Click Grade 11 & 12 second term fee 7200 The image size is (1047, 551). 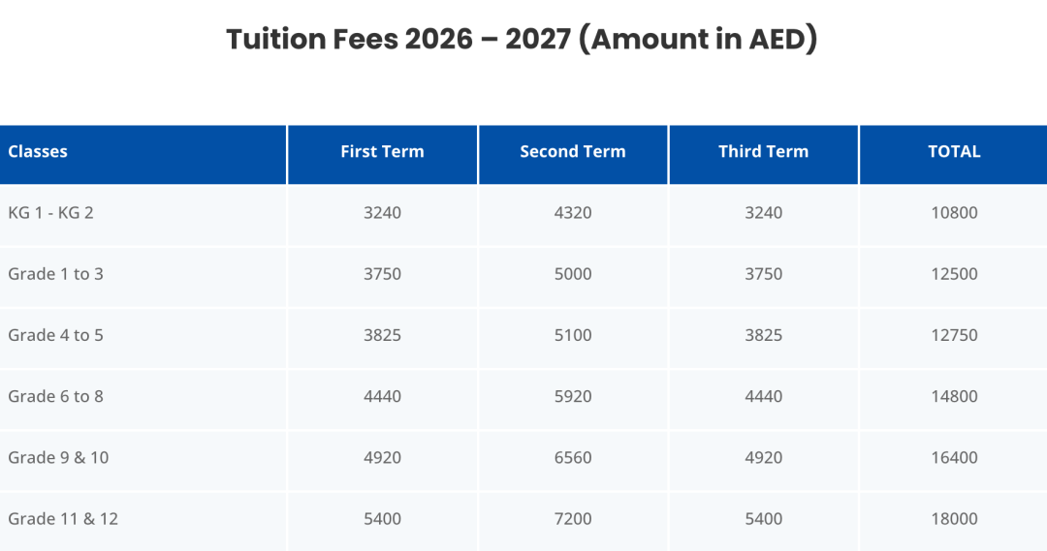click(x=573, y=518)
